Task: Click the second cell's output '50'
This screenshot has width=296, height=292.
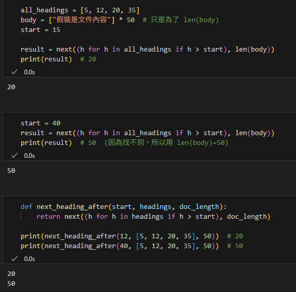Action: [11, 171]
